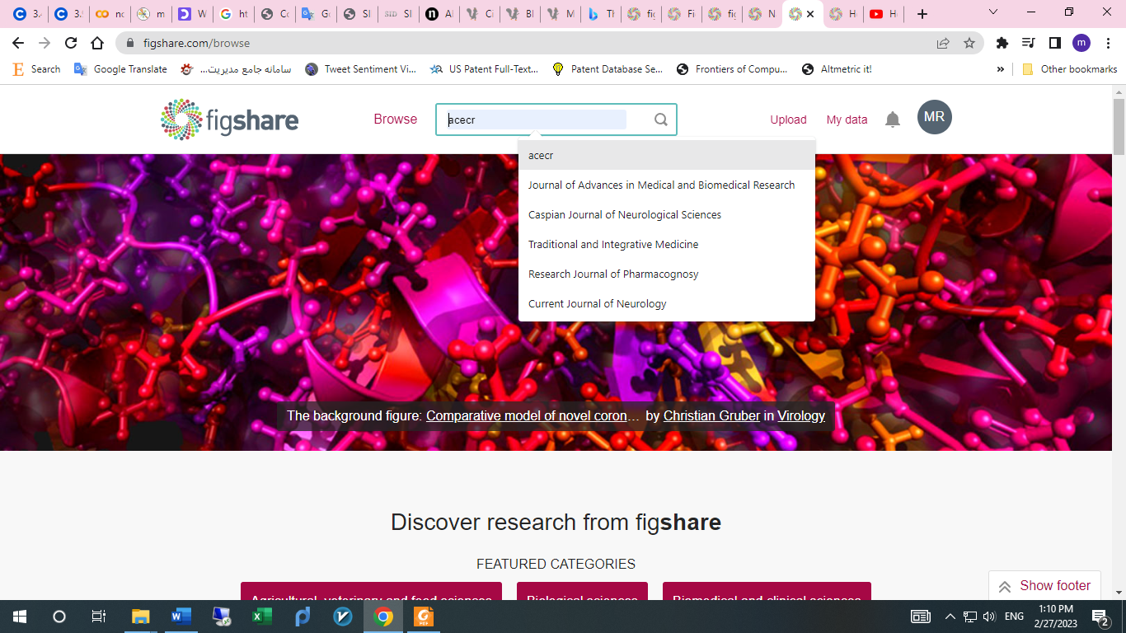The height and width of the screenshot is (633, 1126).
Task: Click the Upload link
Action: coord(788,120)
